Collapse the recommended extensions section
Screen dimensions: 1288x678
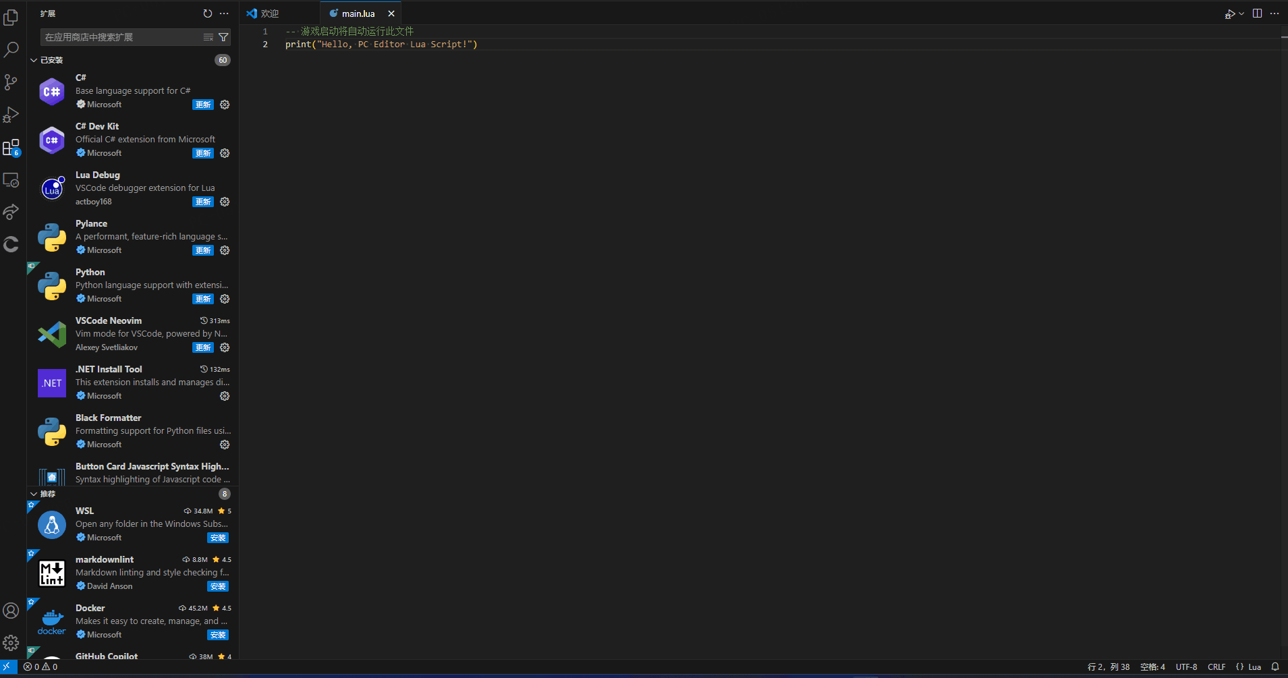click(34, 494)
